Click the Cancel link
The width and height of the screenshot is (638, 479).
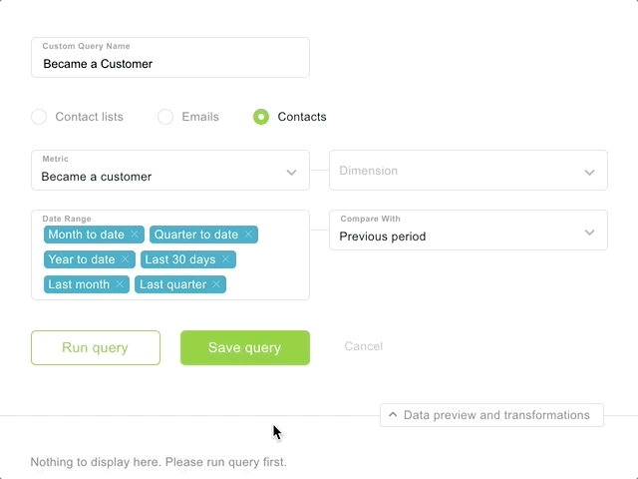tap(363, 346)
